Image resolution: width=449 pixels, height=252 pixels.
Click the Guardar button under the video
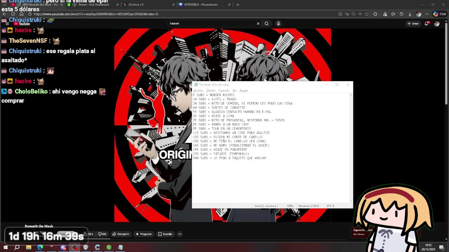[165, 234]
